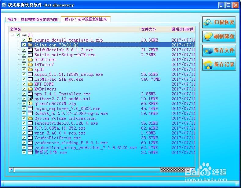Screen dimensions: 241x188
Task: Select the file name qianniu50707N.zip
Action: (x=55, y=104)
